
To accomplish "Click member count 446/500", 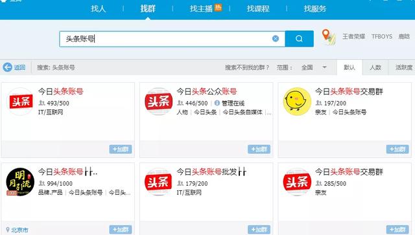I will (196, 103).
